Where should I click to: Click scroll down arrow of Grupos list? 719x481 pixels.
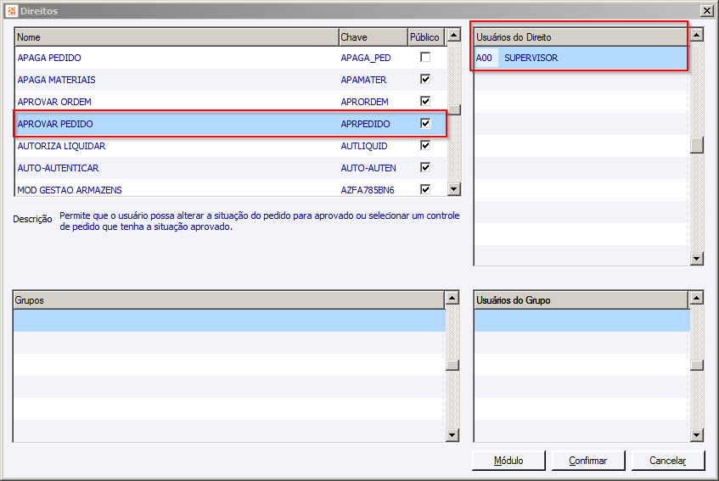coord(452,434)
